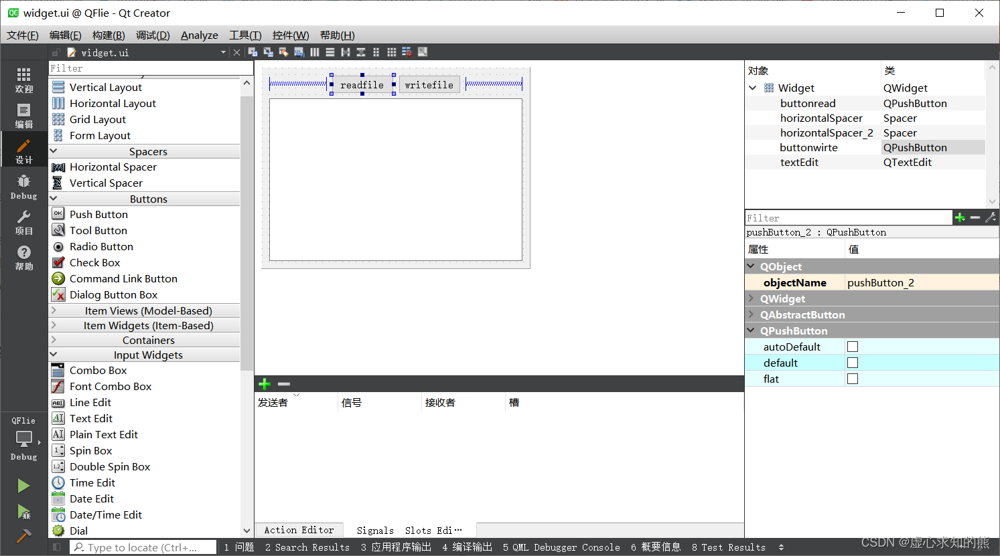Click the widget box scrollbar down arrow
The height and width of the screenshot is (556, 1000).
click(x=246, y=531)
